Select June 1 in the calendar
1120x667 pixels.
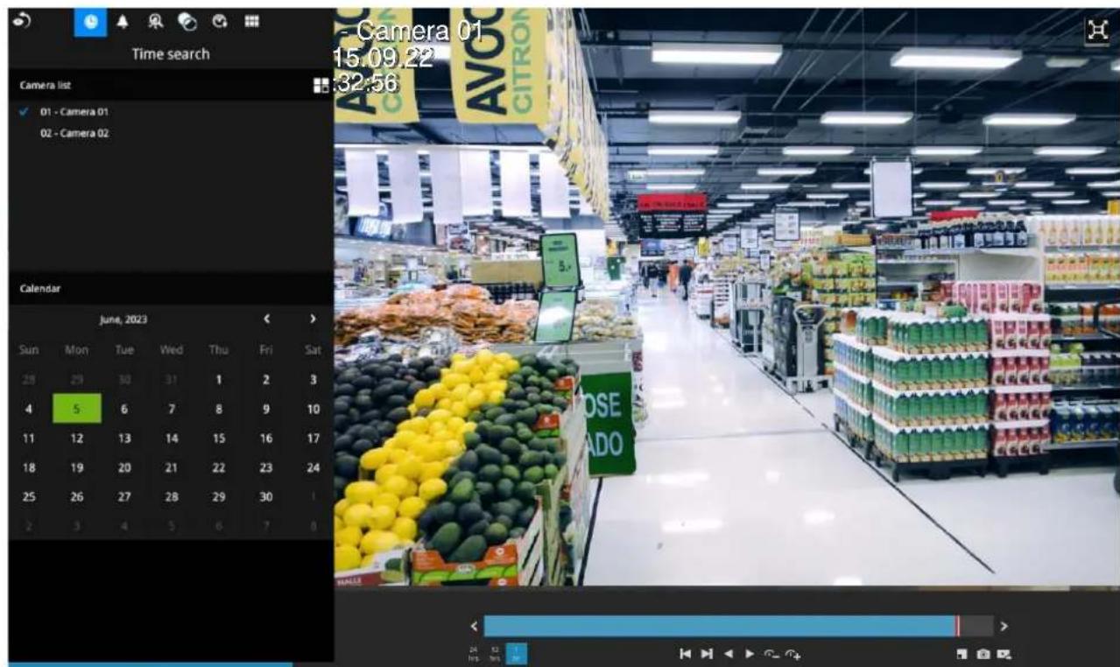(219, 379)
